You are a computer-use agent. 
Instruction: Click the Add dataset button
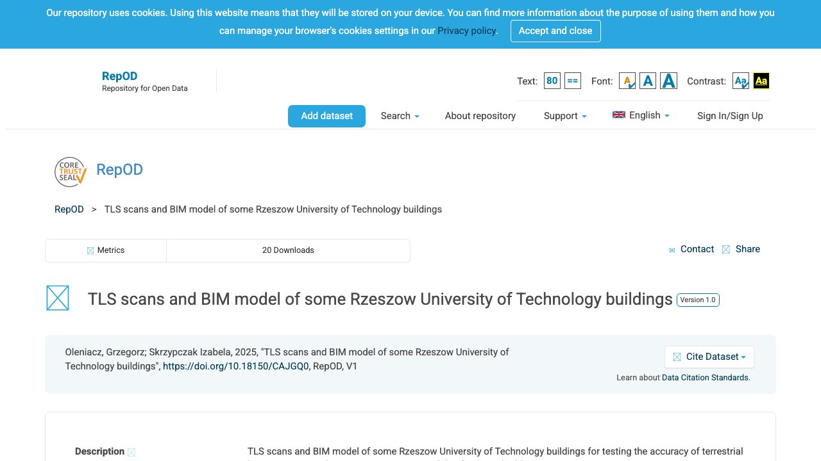point(326,116)
